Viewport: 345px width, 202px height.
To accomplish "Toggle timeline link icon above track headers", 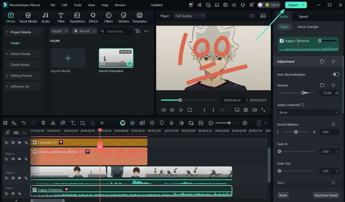I will click(x=16, y=133).
